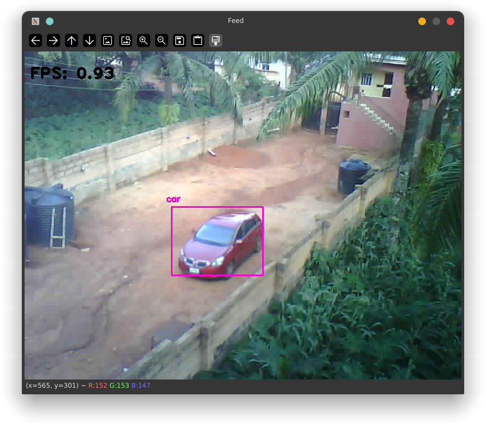
Task: Click the car detection label
Action: click(173, 199)
